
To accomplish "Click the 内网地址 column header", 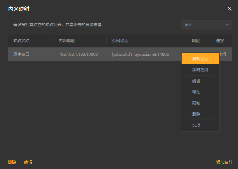I will point(67,41).
